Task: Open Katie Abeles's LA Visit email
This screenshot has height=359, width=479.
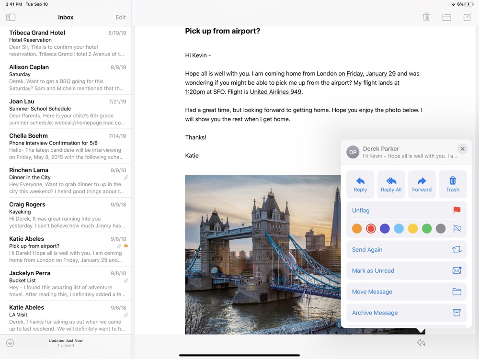Action: 66,318
